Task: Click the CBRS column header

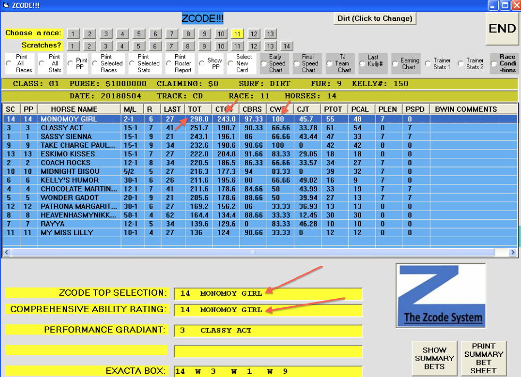Action: click(x=253, y=109)
